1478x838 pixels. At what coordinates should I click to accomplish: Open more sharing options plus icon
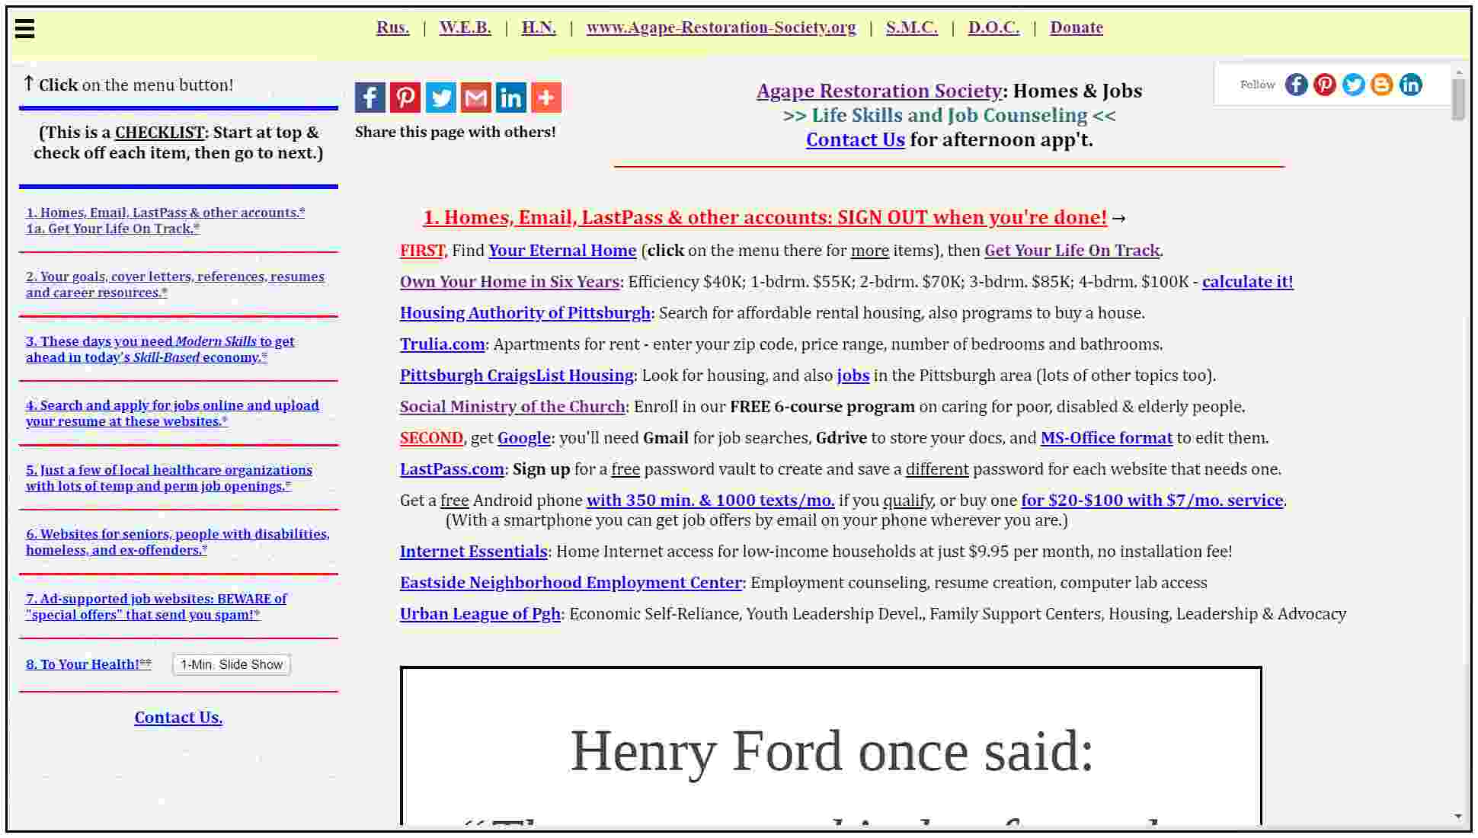click(x=546, y=98)
